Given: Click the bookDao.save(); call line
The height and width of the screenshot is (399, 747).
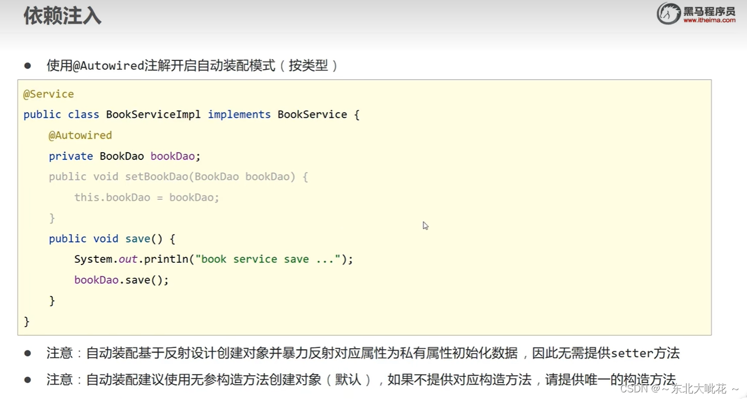Looking at the screenshot, I should point(121,280).
